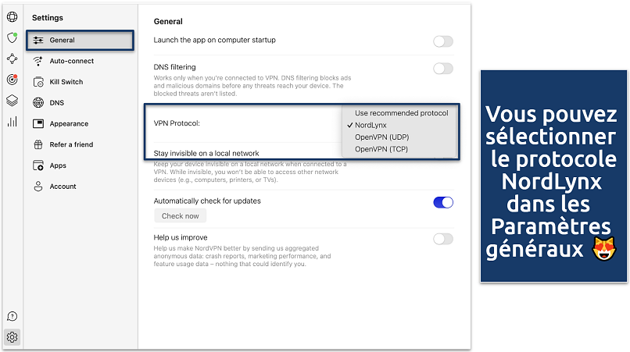630x352 pixels.
Task: Open the Kill Switch settings section
Action: pyautogui.click(x=66, y=82)
